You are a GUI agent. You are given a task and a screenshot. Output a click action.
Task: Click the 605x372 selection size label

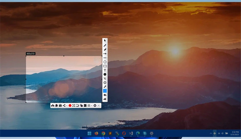point(31,54)
